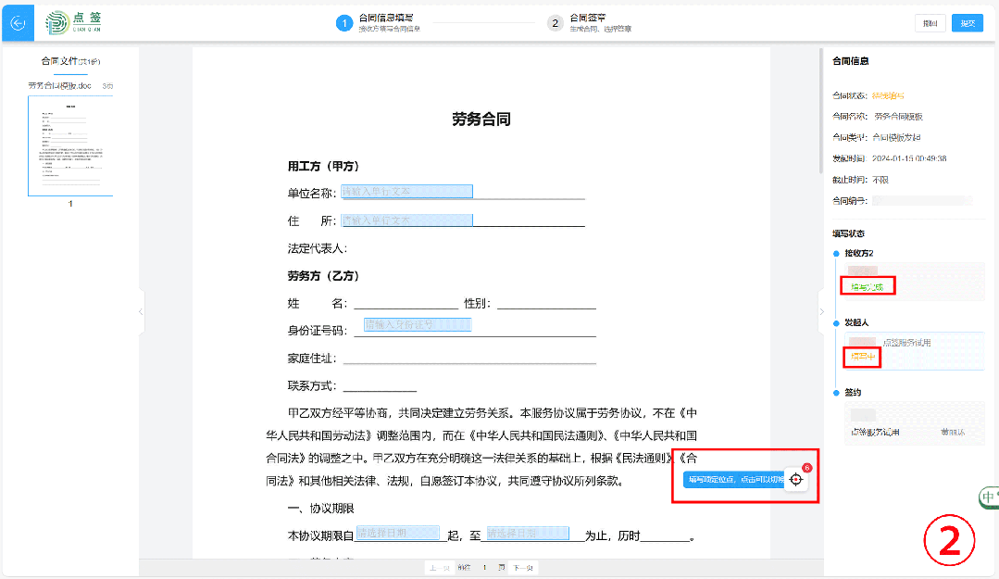
Task: Click deadline value 不限
Action: pyautogui.click(x=880, y=180)
